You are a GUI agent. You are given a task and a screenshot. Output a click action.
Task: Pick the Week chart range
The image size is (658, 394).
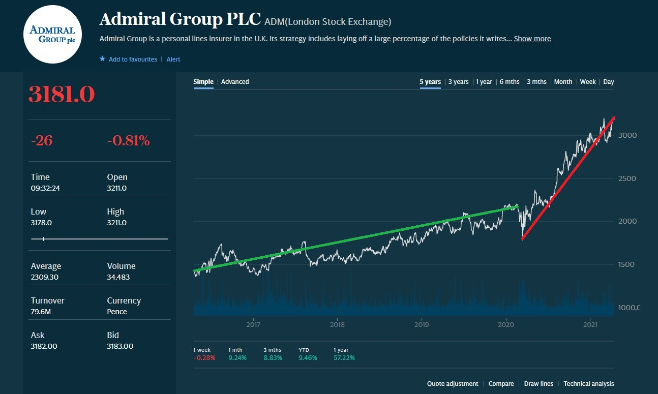tap(588, 82)
